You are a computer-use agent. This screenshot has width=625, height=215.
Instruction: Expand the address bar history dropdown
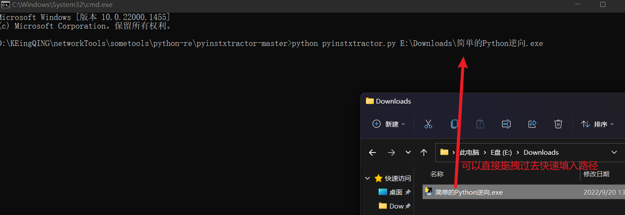coord(614,152)
